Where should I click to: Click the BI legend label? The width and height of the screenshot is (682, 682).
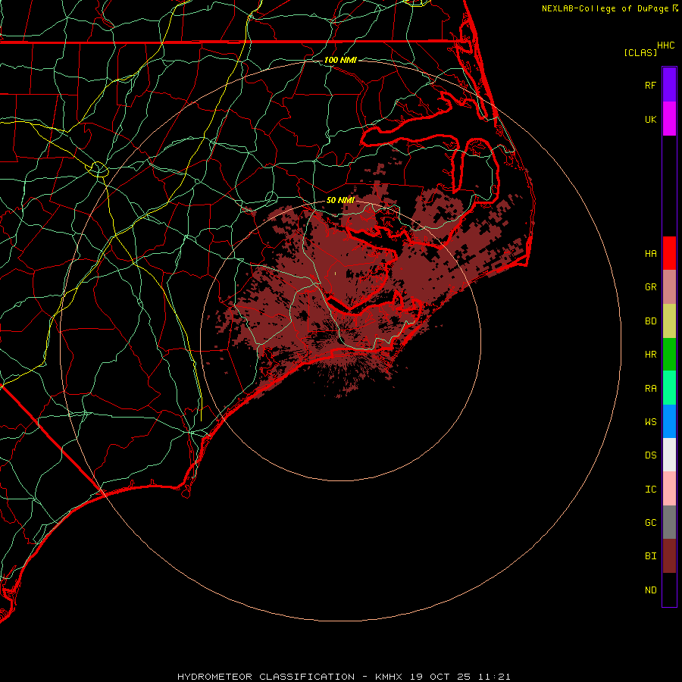650,556
